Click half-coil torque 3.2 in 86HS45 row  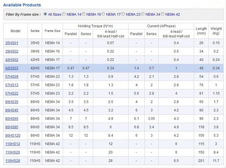tap(111, 110)
